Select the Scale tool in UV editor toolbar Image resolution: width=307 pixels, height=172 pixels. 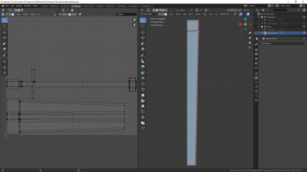(5, 44)
